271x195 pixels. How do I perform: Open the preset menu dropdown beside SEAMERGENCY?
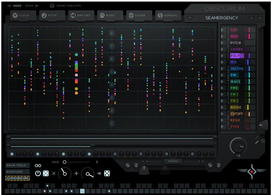[190, 18]
